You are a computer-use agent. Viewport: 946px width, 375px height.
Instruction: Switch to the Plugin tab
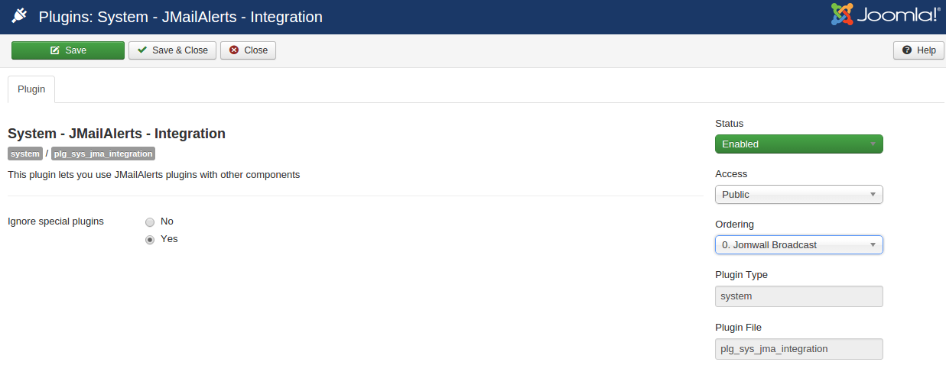point(31,89)
